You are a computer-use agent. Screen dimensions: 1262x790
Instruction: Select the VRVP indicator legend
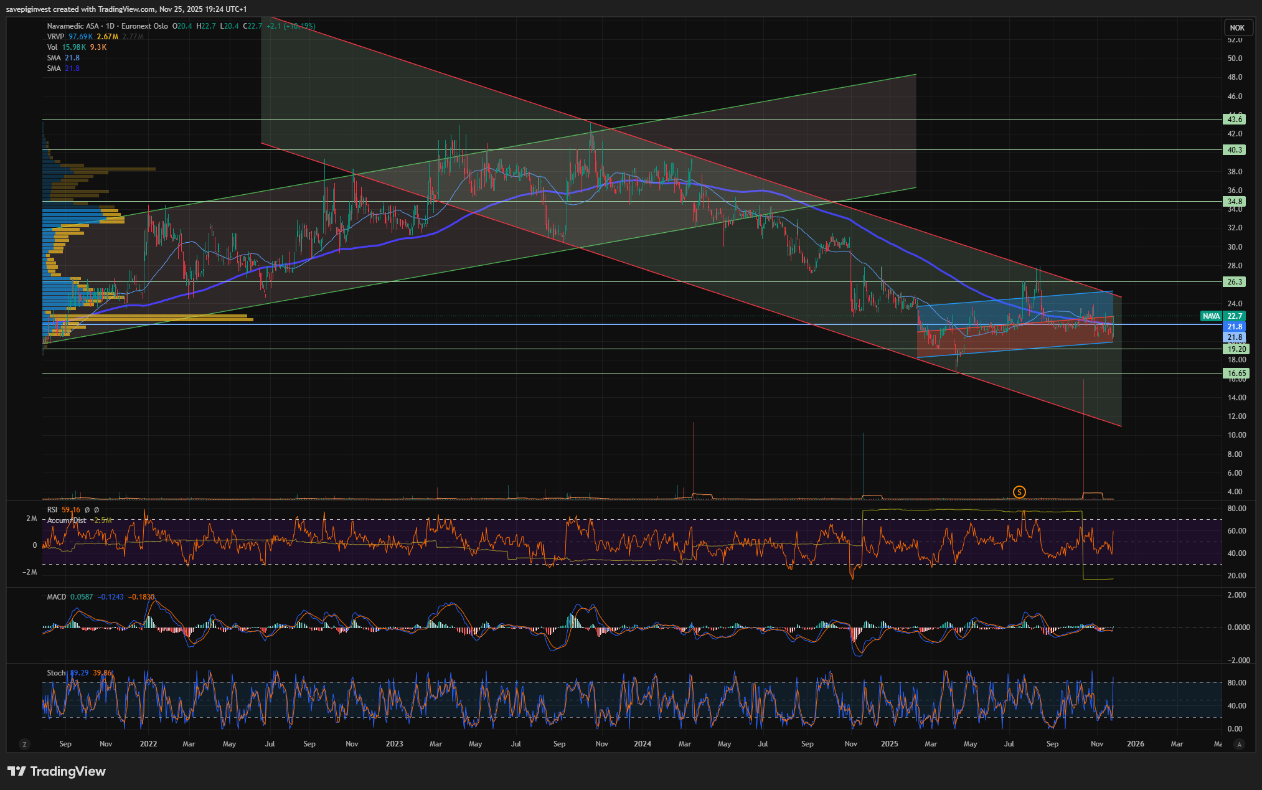(x=55, y=37)
